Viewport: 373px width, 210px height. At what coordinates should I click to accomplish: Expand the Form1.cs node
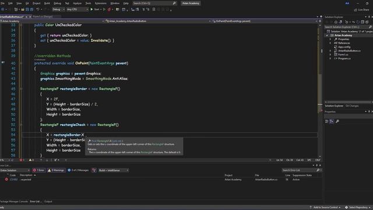[330, 55]
